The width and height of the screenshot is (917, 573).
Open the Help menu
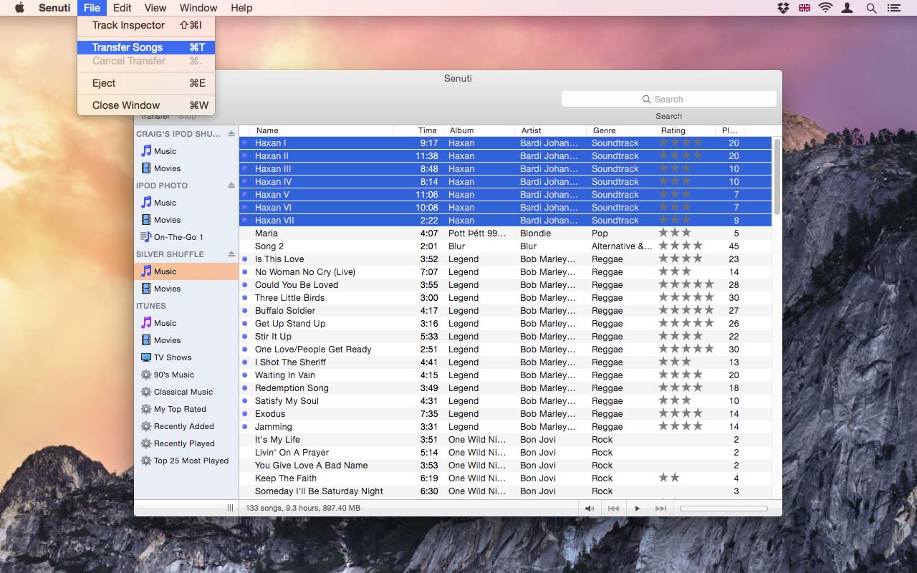coord(241,8)
